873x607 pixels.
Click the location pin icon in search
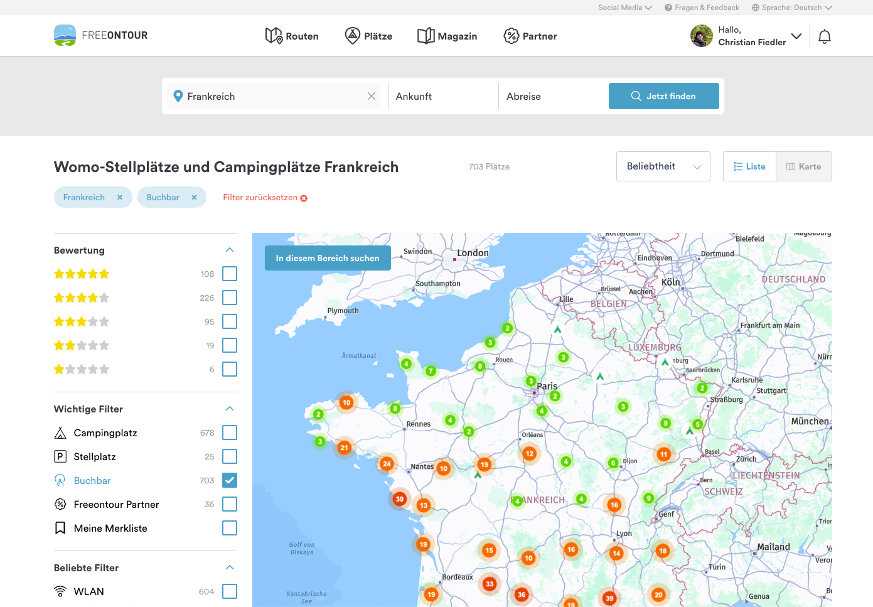pyautogui.click(x=178, y=96)
